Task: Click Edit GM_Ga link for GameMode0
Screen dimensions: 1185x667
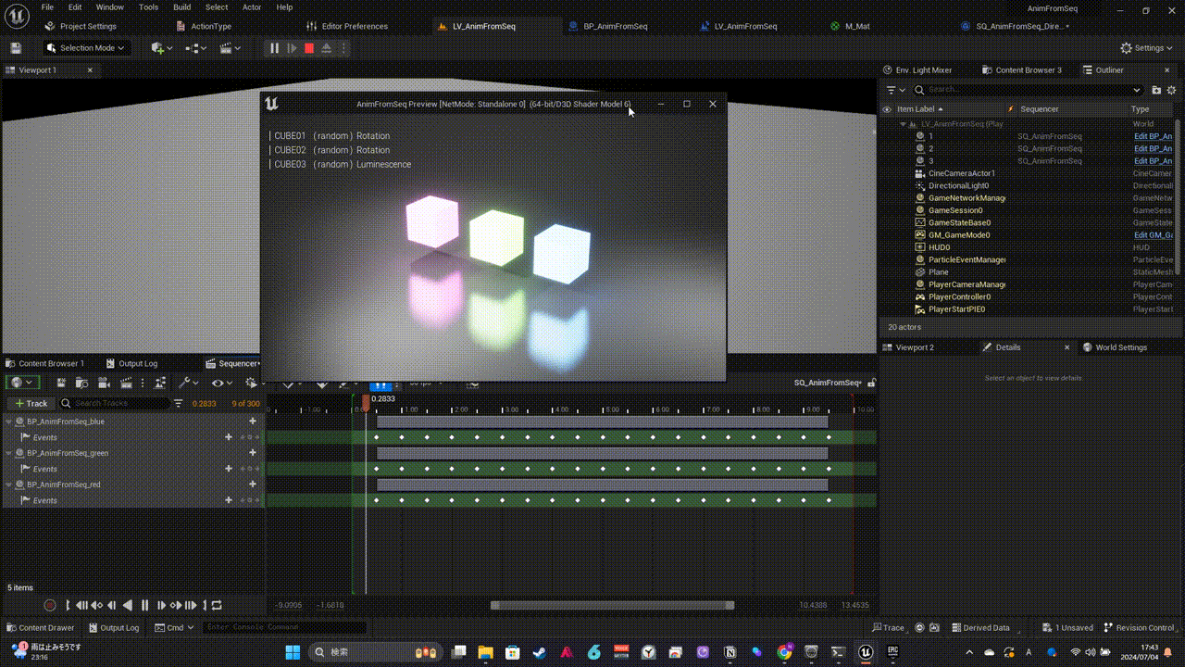Action: click(1154, 235)
